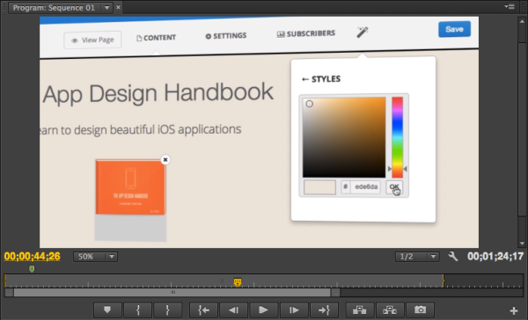
Task: Open the Program panel menu icon
Action: 510,6
